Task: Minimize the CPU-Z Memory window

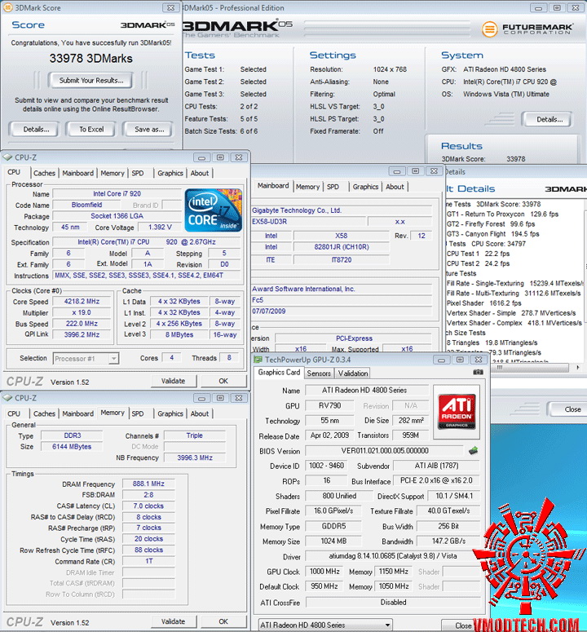Action: click(x=201, y=398)
